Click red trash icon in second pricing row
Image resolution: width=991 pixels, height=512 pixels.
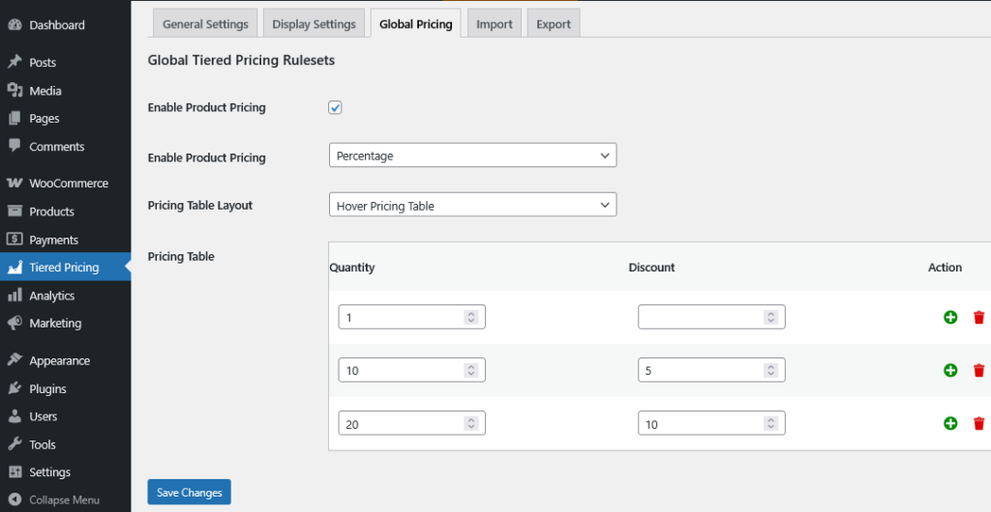978,370
